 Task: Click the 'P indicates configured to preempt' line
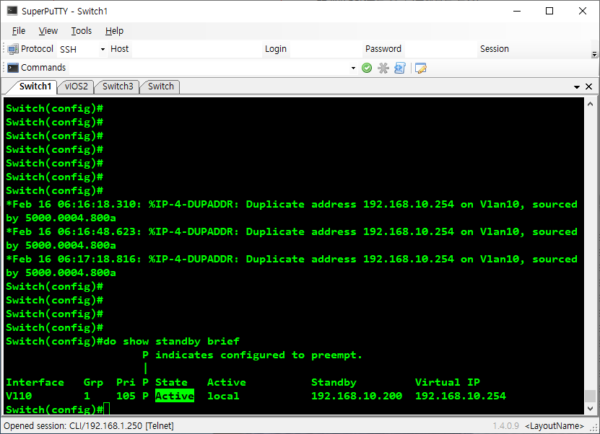[252, 355]
